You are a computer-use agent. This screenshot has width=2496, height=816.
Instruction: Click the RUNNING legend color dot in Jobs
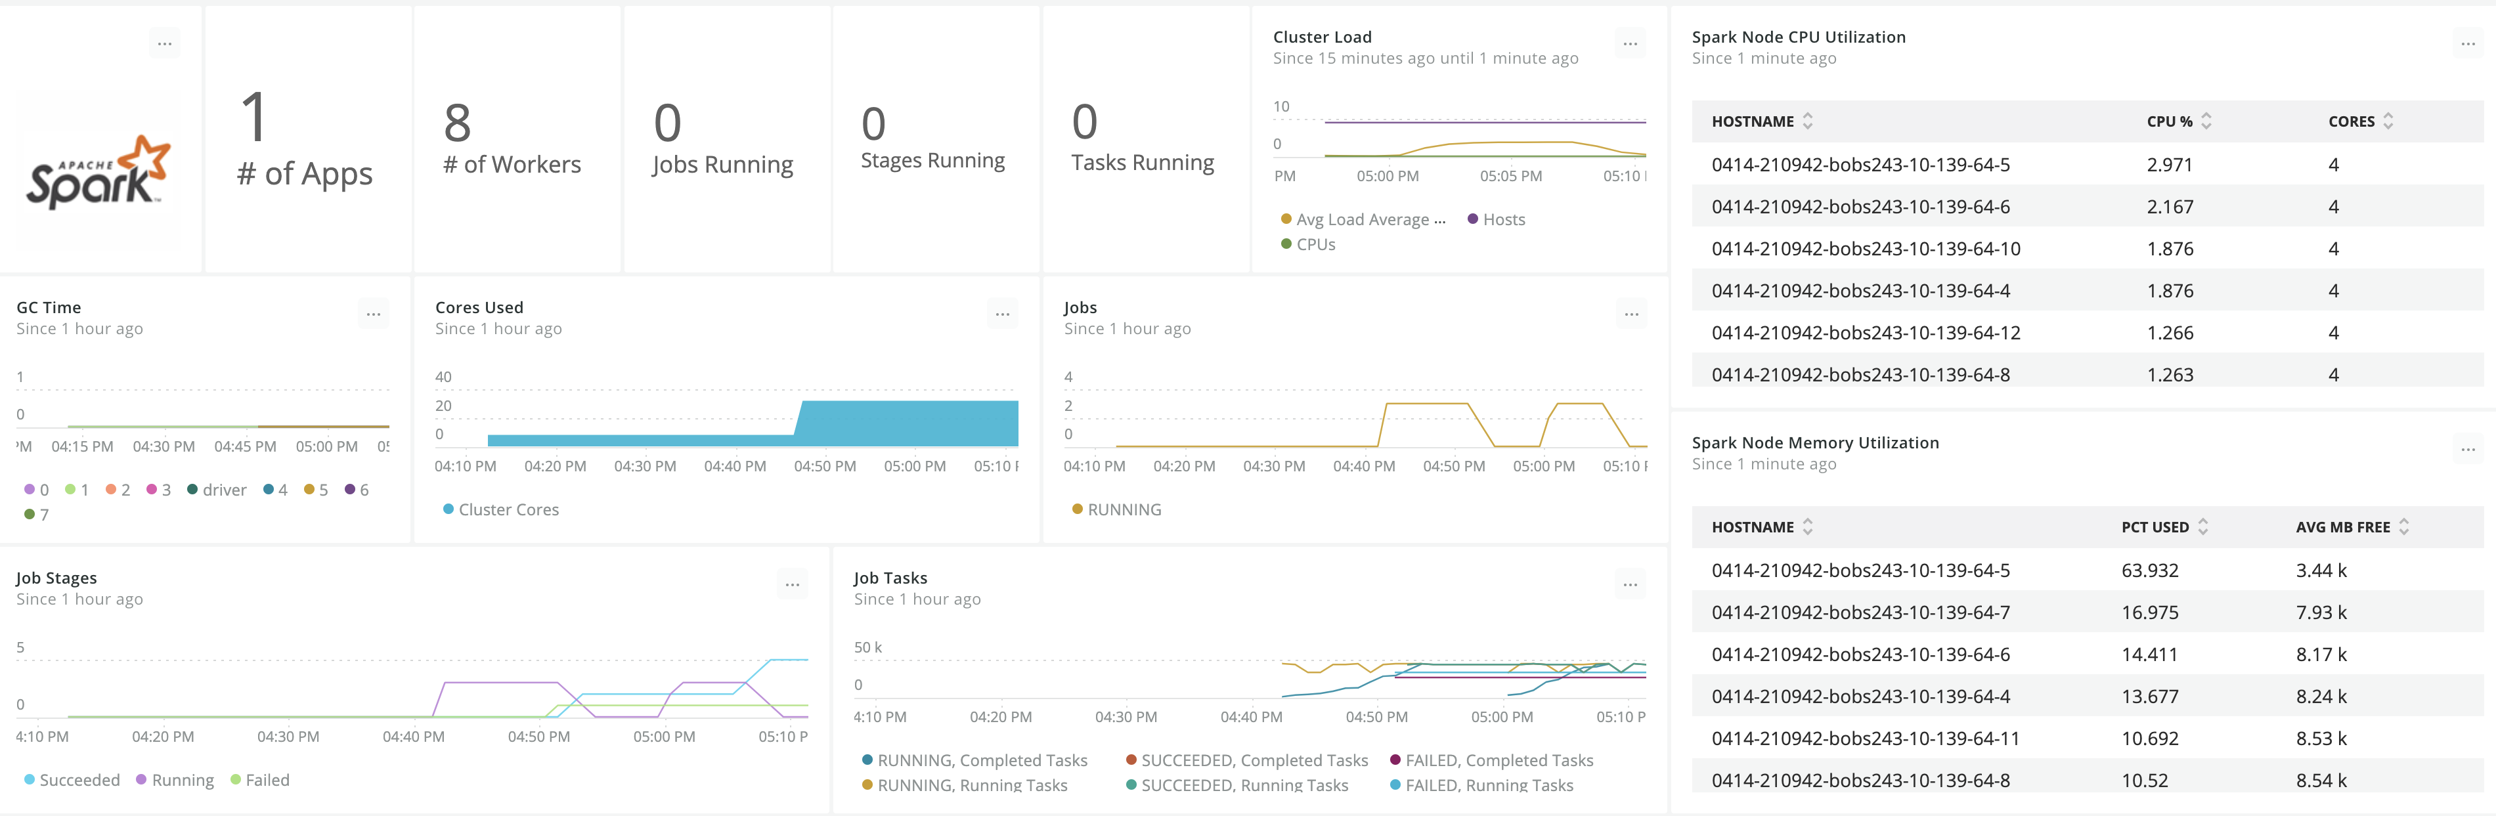(x=1076, y=510)
